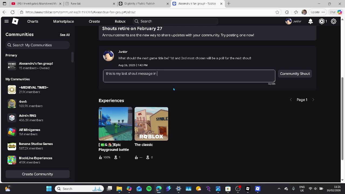The height and width of the screenshot is (194, 345).
Task: Open the browser favorites list icon
Action: pyautogui.click(x=296, y=12)
